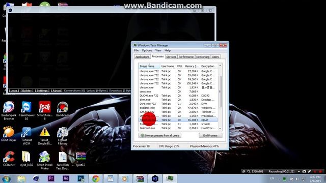Switch to WinRAR in the taskbar
Image resolution: width=326 pixels, height=183 pixels.
[x=140, y=178]
